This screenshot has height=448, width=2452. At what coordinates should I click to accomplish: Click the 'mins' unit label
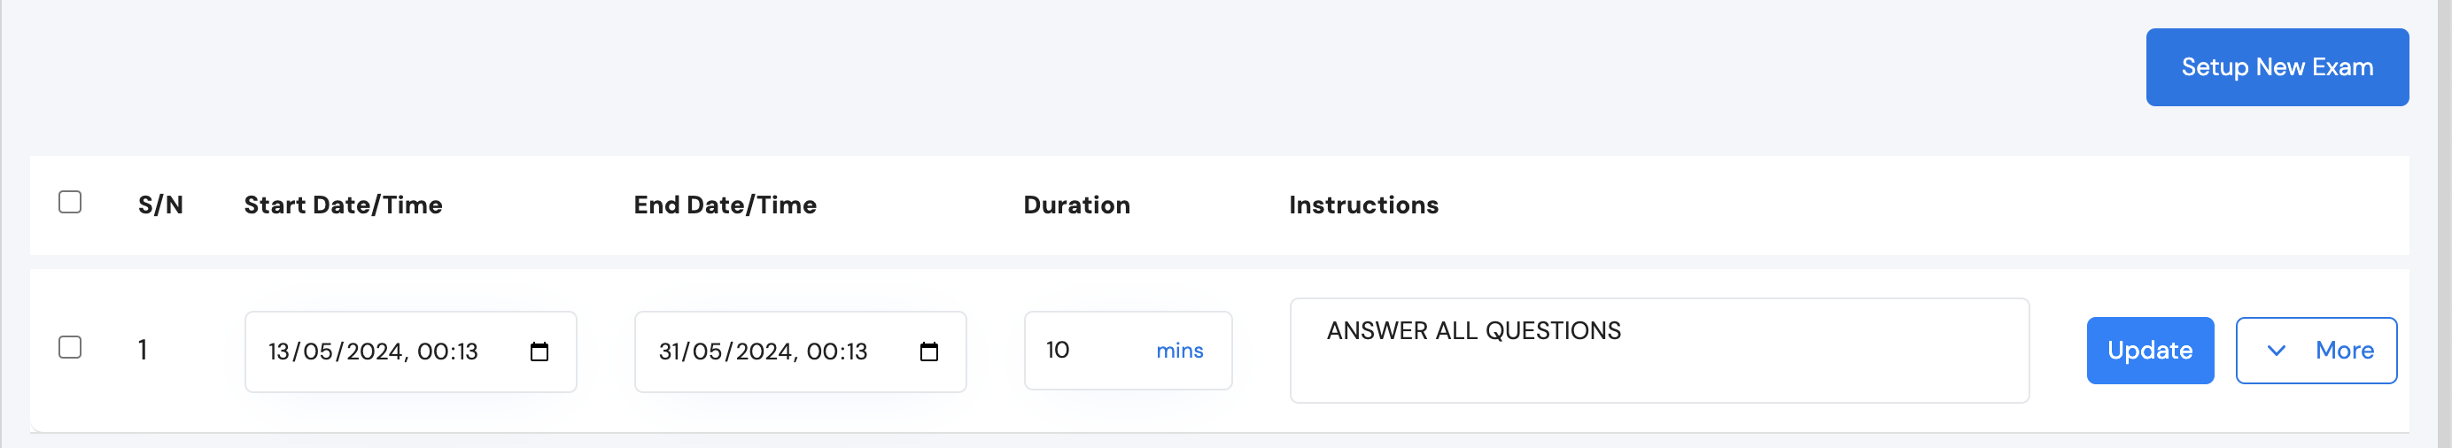[x=1179, y=351]
